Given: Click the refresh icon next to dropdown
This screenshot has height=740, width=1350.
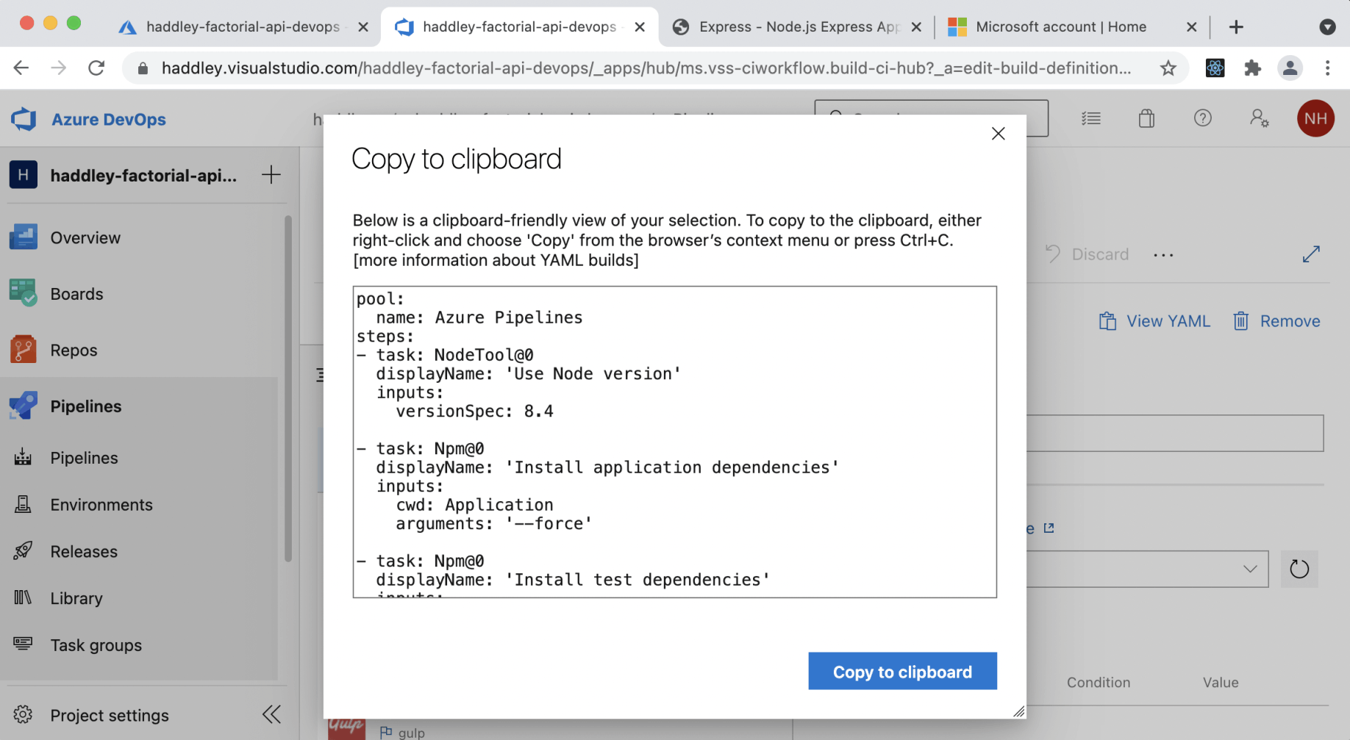Looking at the screenshot, I should coord(1299,569).
